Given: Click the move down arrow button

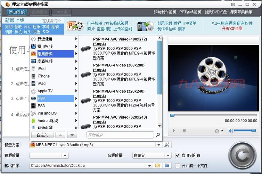Looking at the screenshot, I should [x=72, y=135].
